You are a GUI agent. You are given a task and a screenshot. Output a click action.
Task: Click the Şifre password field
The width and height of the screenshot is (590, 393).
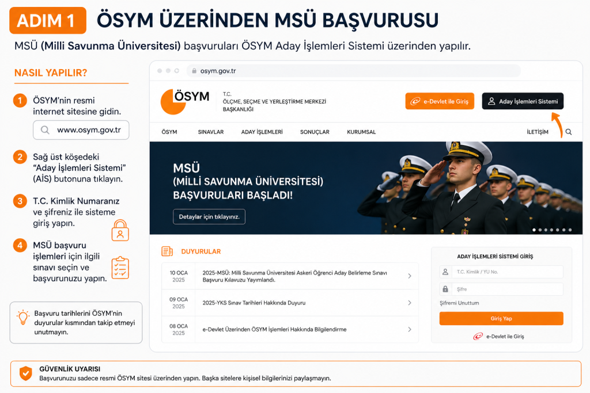click(501, 289)
